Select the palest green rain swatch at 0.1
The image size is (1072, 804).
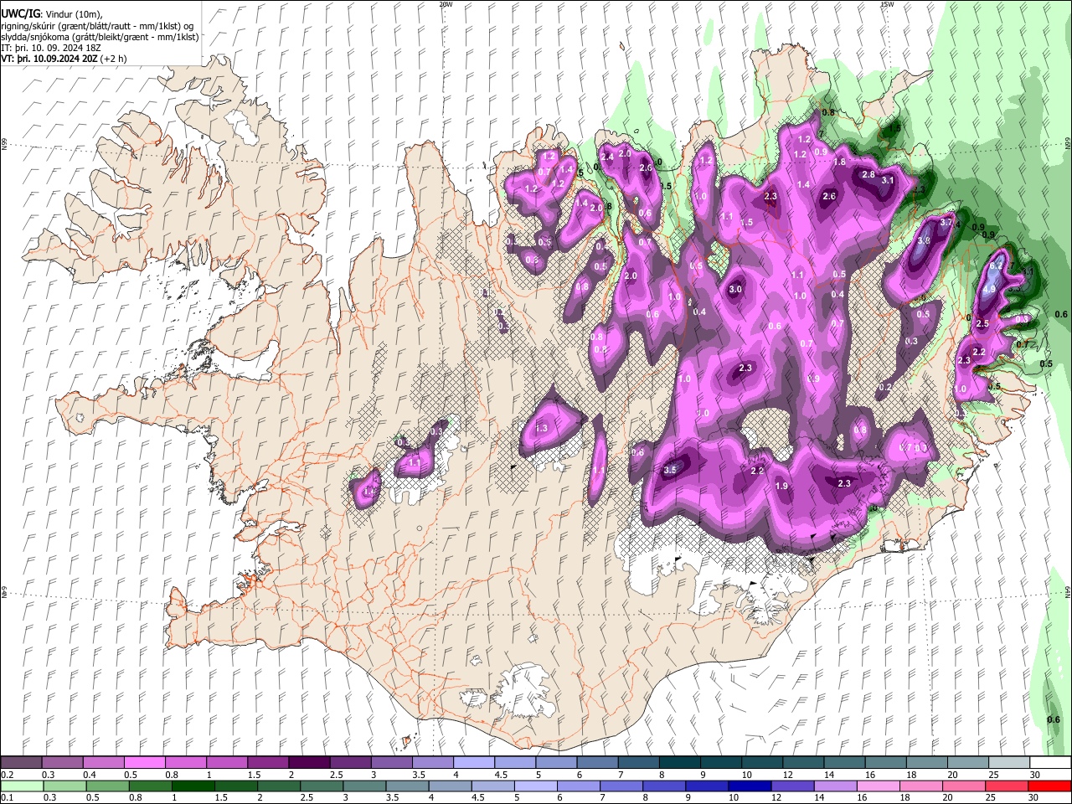pyautogui.click(x=21, y=786)
